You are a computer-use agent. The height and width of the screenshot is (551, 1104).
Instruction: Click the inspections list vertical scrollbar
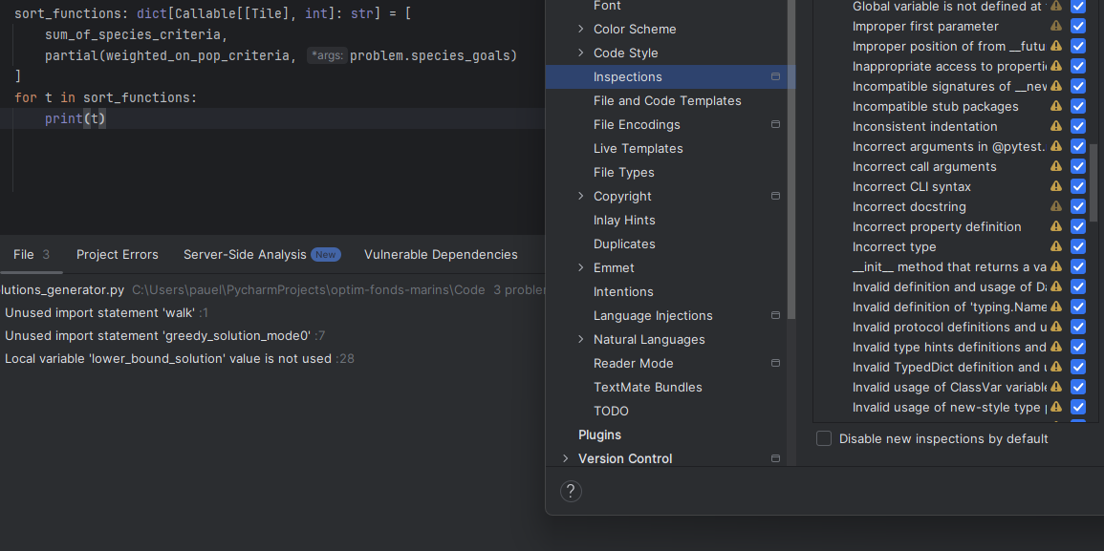(x=1093, y=183)
